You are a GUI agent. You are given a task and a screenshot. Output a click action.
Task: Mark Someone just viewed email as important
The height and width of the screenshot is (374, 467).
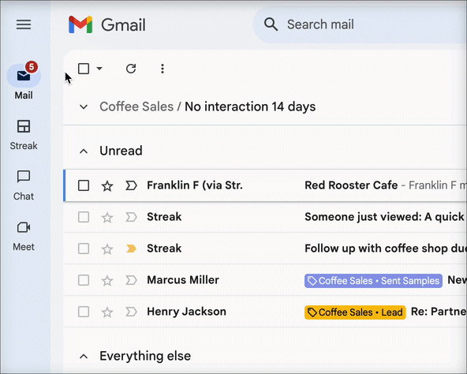click(131, 217)
